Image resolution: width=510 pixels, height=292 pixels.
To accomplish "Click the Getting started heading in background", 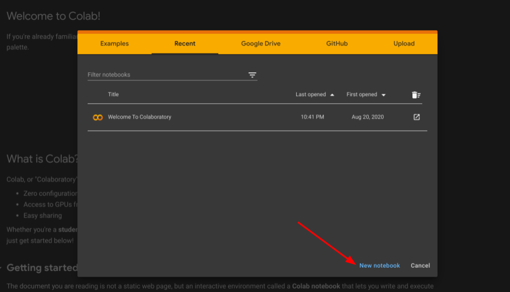I will [42, 268].
